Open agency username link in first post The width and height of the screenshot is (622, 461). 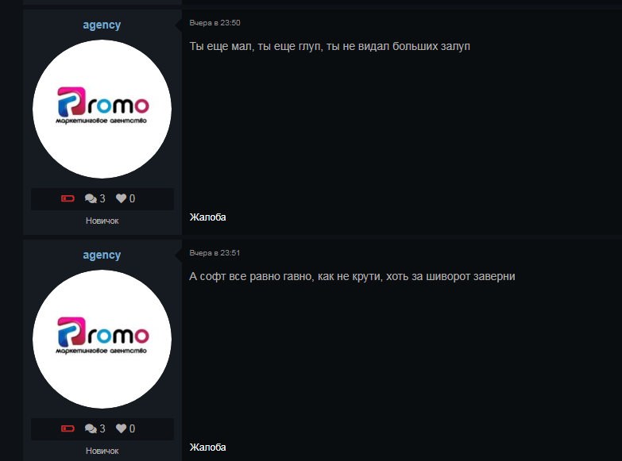coord(102,25)
